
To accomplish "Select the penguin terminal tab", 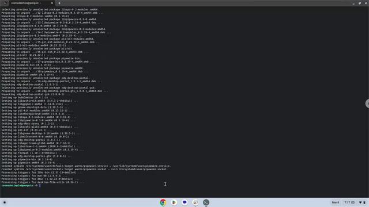I will pyautogui.click(x=32, y=3).
